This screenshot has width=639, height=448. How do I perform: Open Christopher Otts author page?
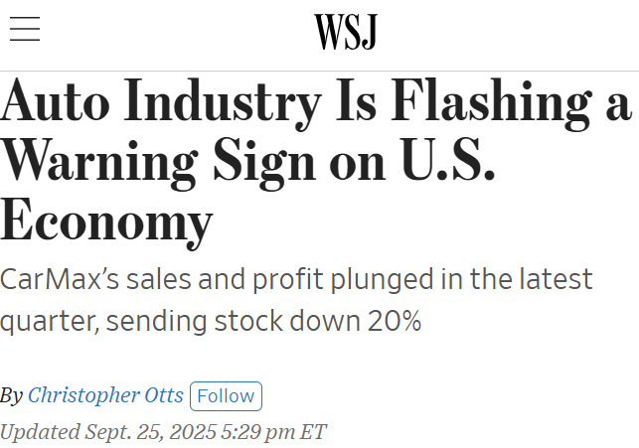[x=105, y=395]
